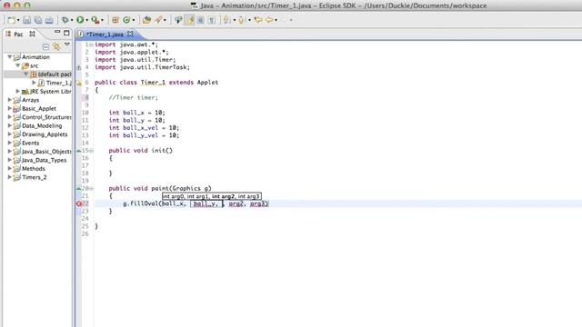This screenshot has width=582, height=327.
Task: Select the Events project
Action: coord(30,143)
